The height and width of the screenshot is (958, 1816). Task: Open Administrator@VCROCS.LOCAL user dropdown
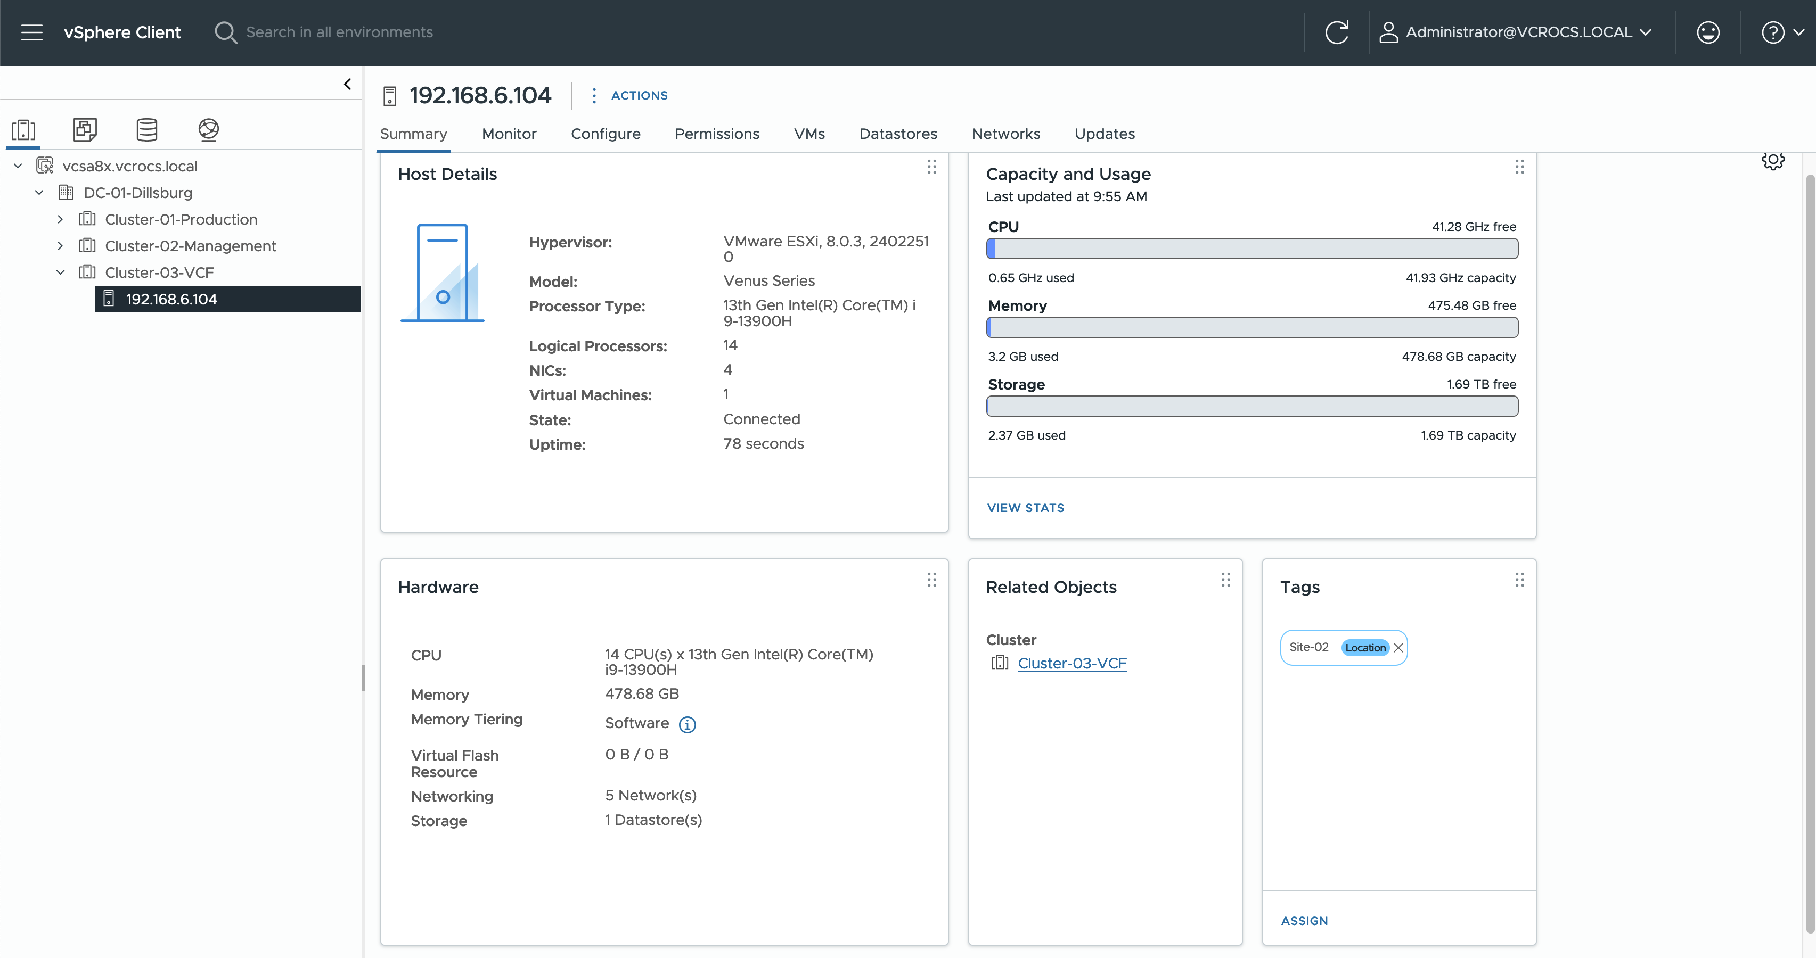(x=1518, y=32)
